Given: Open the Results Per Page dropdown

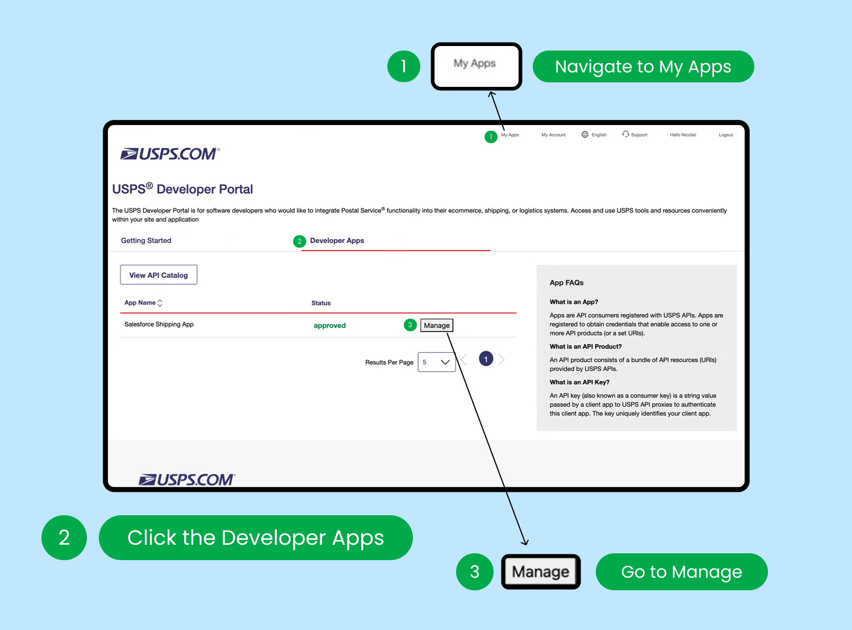Looking at the screenshot, I should pyautogui.click(x=437, y=362).
